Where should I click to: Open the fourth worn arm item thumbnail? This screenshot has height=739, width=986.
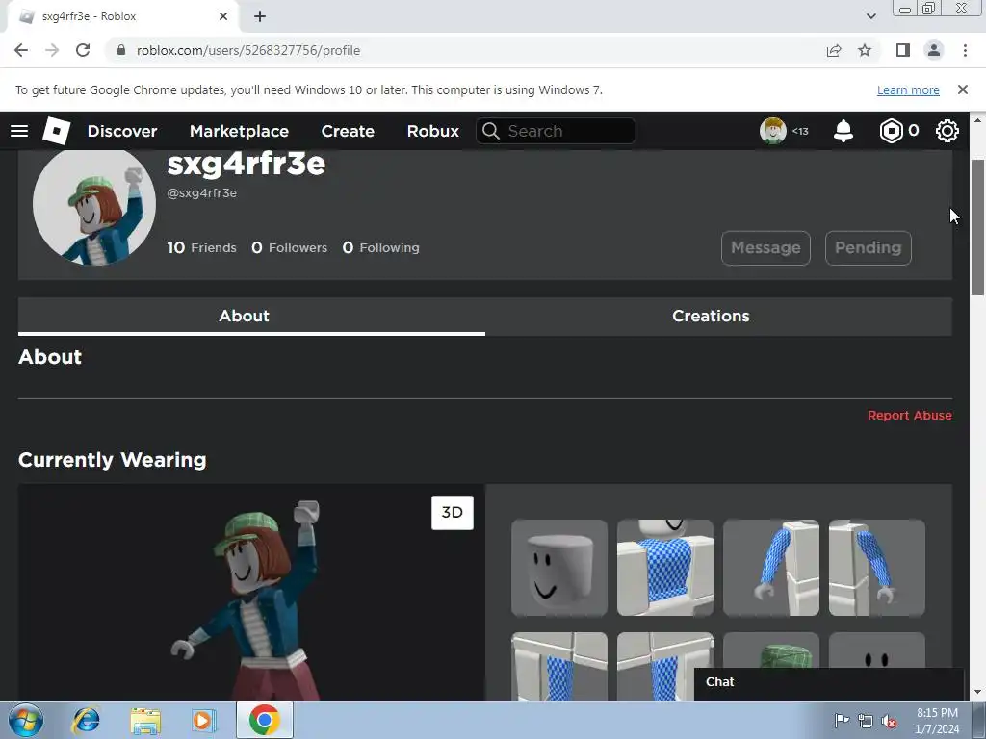[x=877, y=568]
